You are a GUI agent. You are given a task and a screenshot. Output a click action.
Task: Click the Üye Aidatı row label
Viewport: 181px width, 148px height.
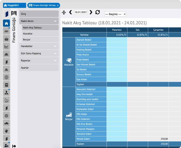[x=91, y=79]
